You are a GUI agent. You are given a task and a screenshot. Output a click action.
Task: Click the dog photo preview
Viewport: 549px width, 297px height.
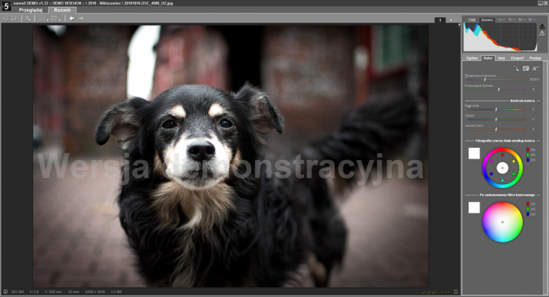pos(230,156)
